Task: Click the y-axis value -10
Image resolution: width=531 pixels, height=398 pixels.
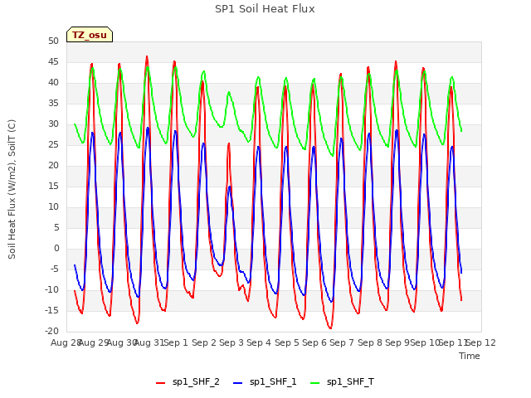Action: 51,290
